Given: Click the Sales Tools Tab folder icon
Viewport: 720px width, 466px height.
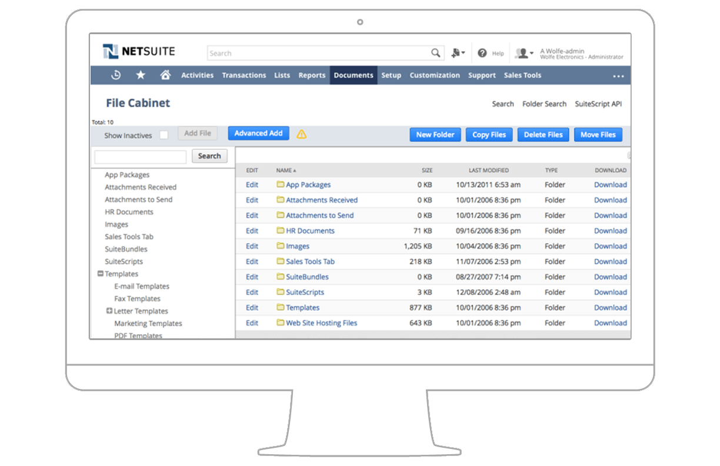Looking at the screenshot, I should click(x=280, y=261).
